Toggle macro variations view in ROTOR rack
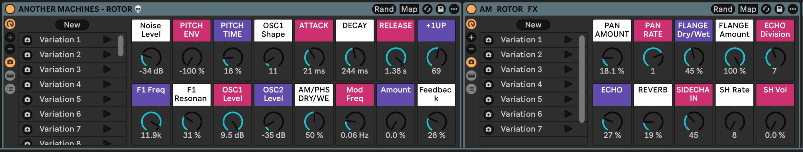The width and height of the screenshot is (803, 152). tap(10, 62)
